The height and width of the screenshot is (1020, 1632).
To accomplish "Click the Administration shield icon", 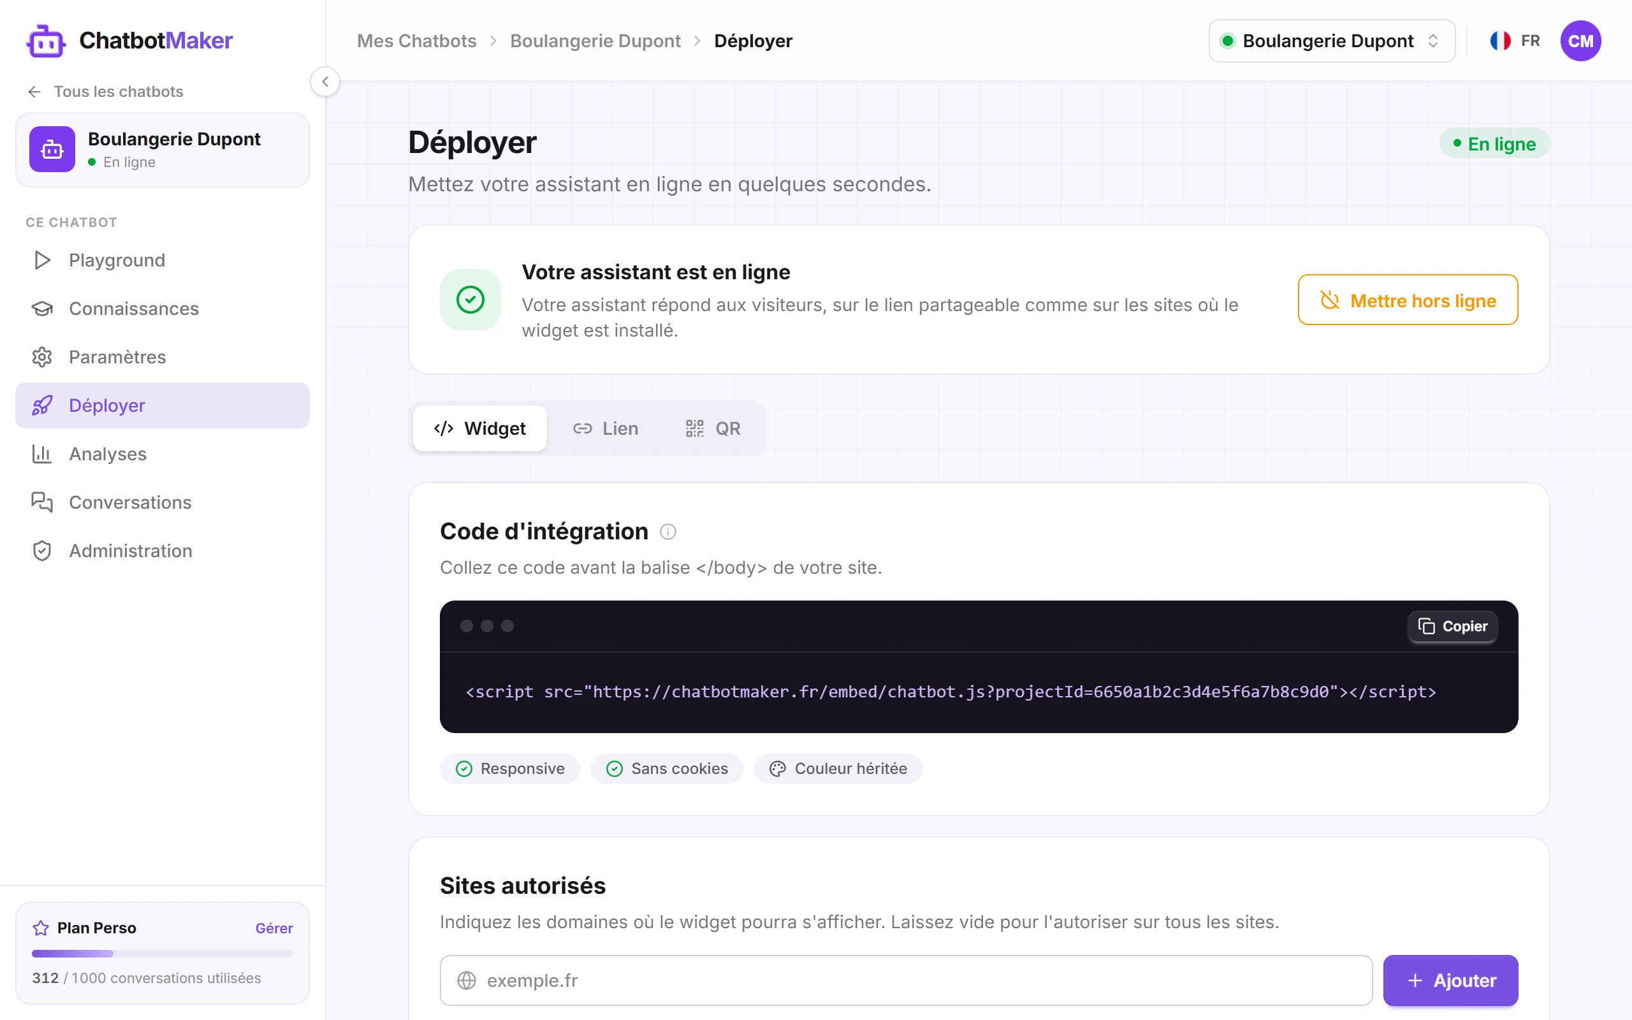I will 42,551.
